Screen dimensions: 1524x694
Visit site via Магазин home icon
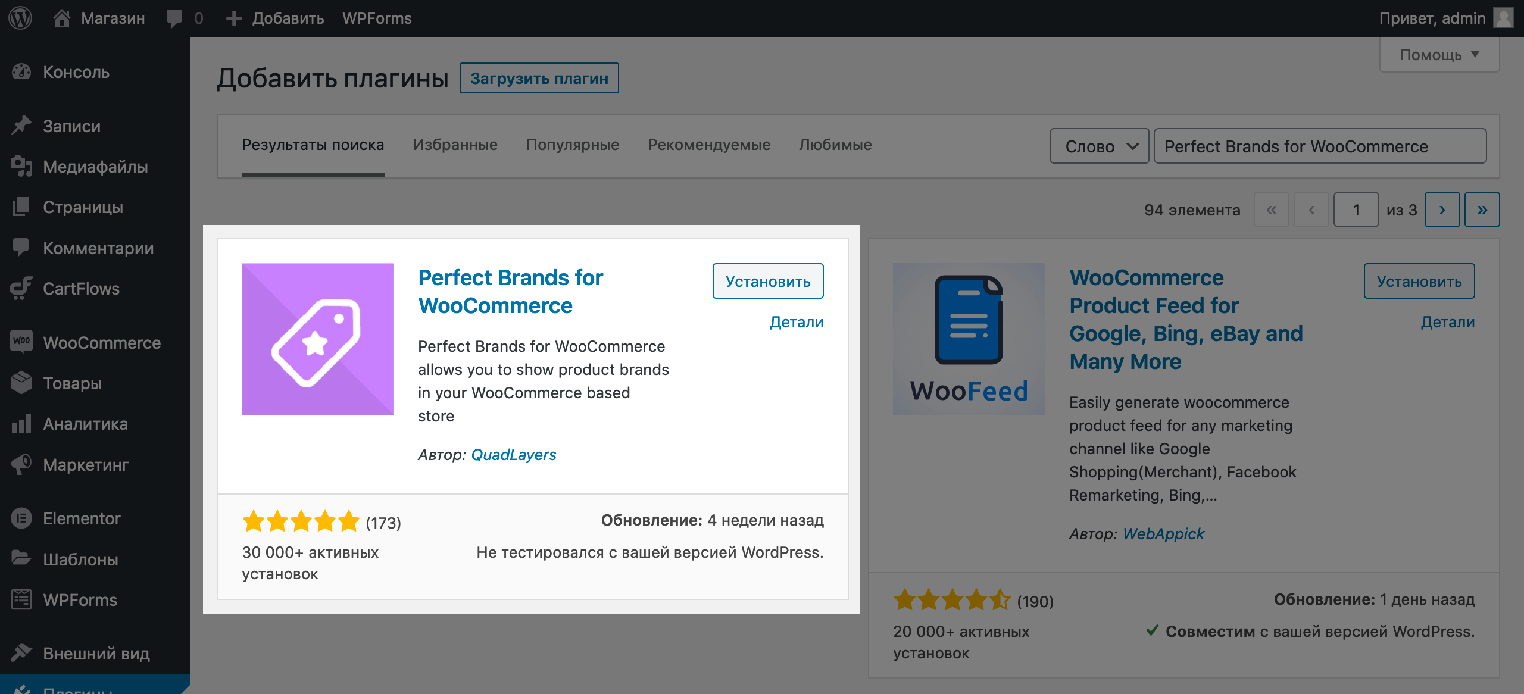(x=61, y=18)
